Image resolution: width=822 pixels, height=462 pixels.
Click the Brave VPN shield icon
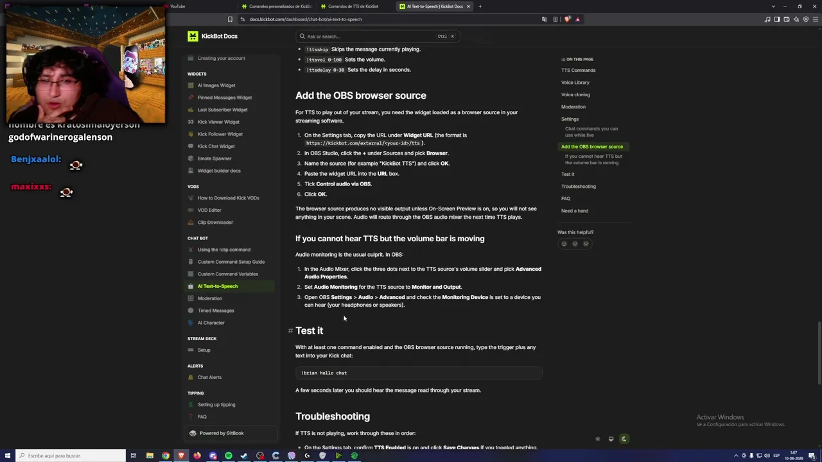click(x=805, y=19)
